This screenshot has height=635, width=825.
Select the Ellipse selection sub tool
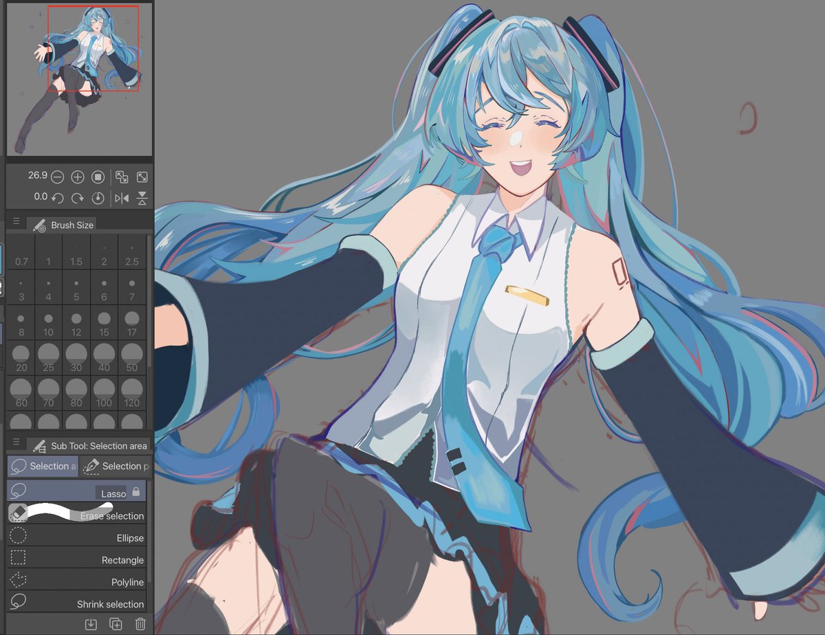(x=76, y=536)
